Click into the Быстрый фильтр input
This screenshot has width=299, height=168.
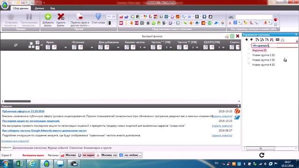pos(193,36)
